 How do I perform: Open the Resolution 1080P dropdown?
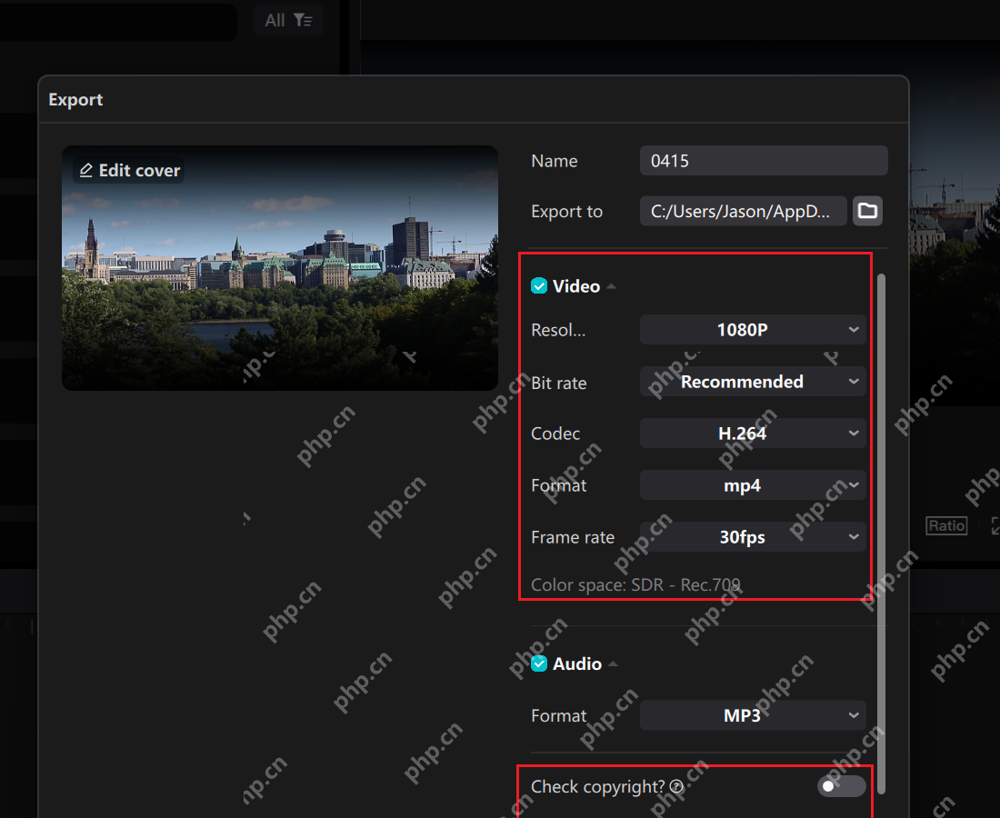point(753,330)
